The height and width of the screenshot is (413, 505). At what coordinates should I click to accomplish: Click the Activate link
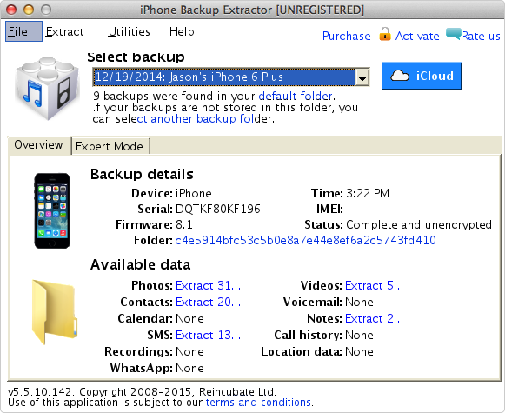417,36
